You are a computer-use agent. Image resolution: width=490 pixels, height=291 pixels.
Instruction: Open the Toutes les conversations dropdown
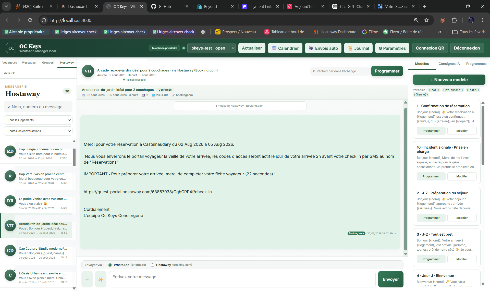(38, 131)
